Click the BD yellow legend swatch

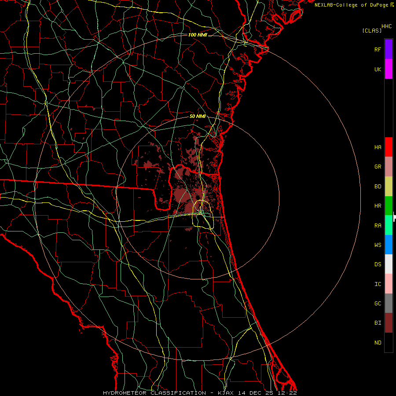(x=389, y=187)
